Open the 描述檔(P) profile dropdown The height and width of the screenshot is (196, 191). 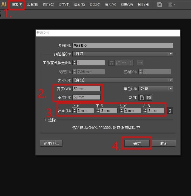pyautogui.click(x=123, y=54)
